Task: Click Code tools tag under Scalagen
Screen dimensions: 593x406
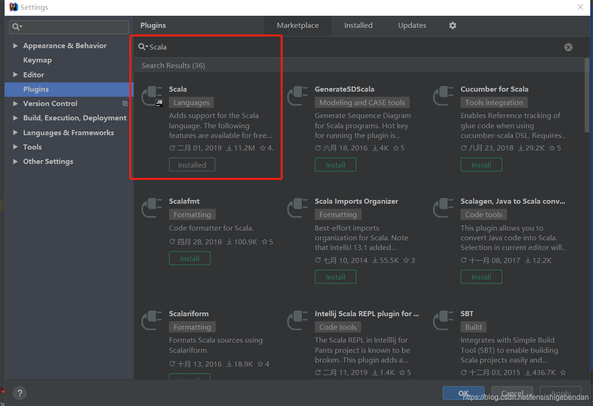Action: [x=484, y=215]
